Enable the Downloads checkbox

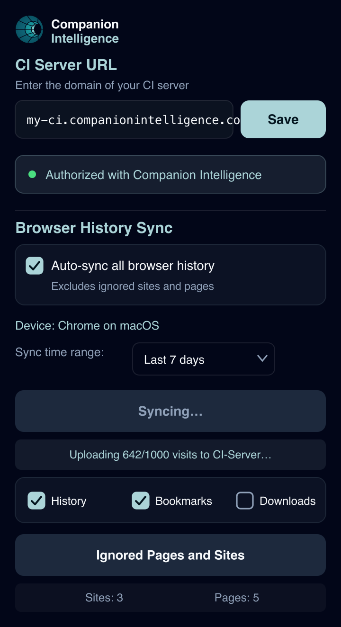click(245, 501)
